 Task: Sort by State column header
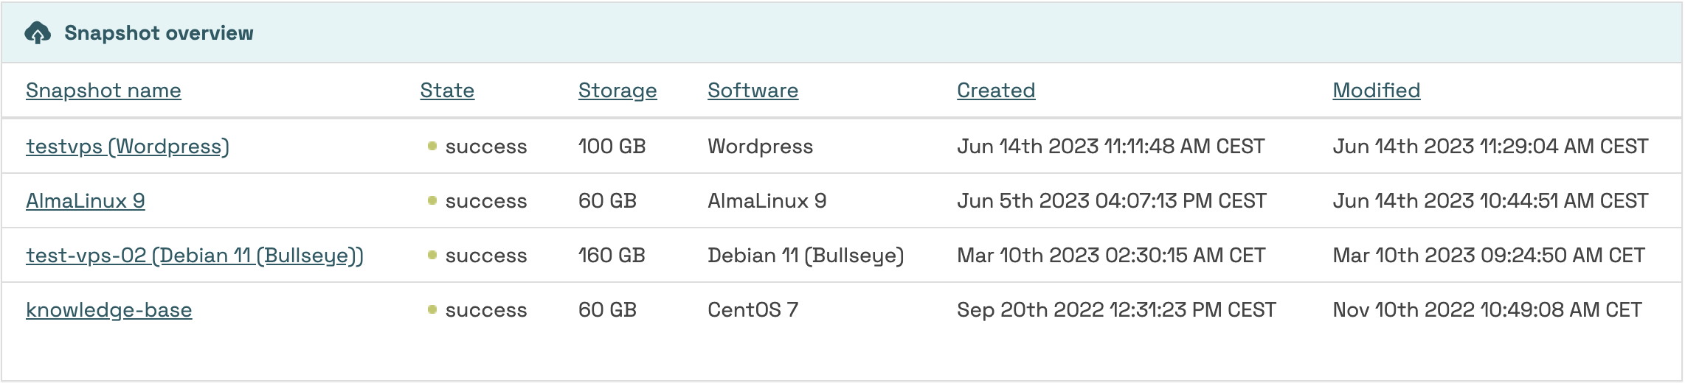coord(447,91)
